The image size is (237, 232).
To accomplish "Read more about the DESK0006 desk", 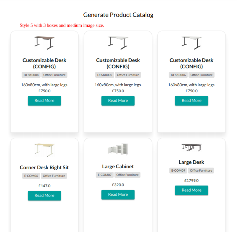I will click(192, 101).
